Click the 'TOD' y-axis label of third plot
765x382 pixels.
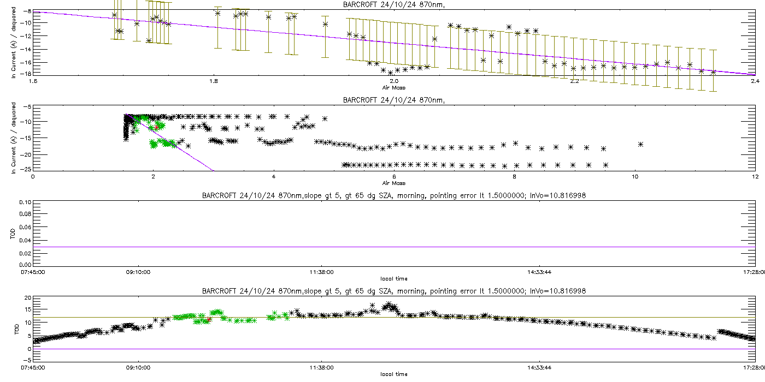click(x=14, y=233)
